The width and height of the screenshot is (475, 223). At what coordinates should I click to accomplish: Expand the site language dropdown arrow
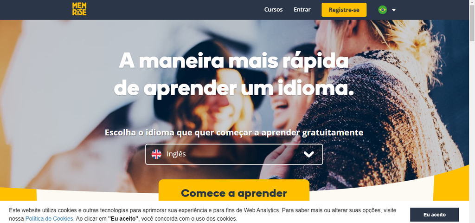pos(393,10)
